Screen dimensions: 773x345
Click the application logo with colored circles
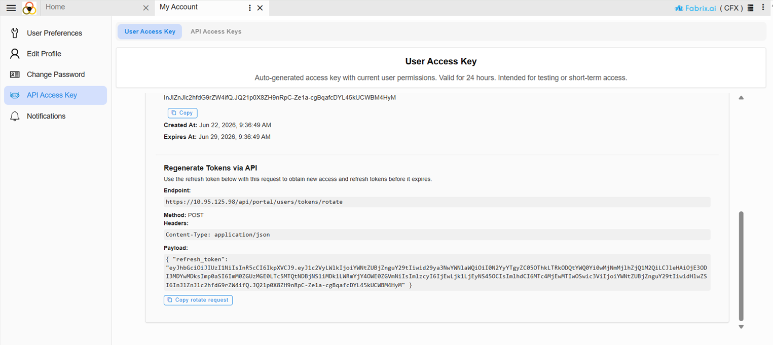(29, 8)
